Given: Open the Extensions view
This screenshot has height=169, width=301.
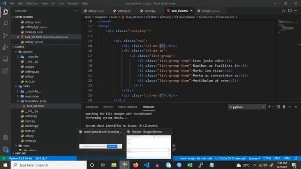Looking at the screenshot, I should (5, 71).
